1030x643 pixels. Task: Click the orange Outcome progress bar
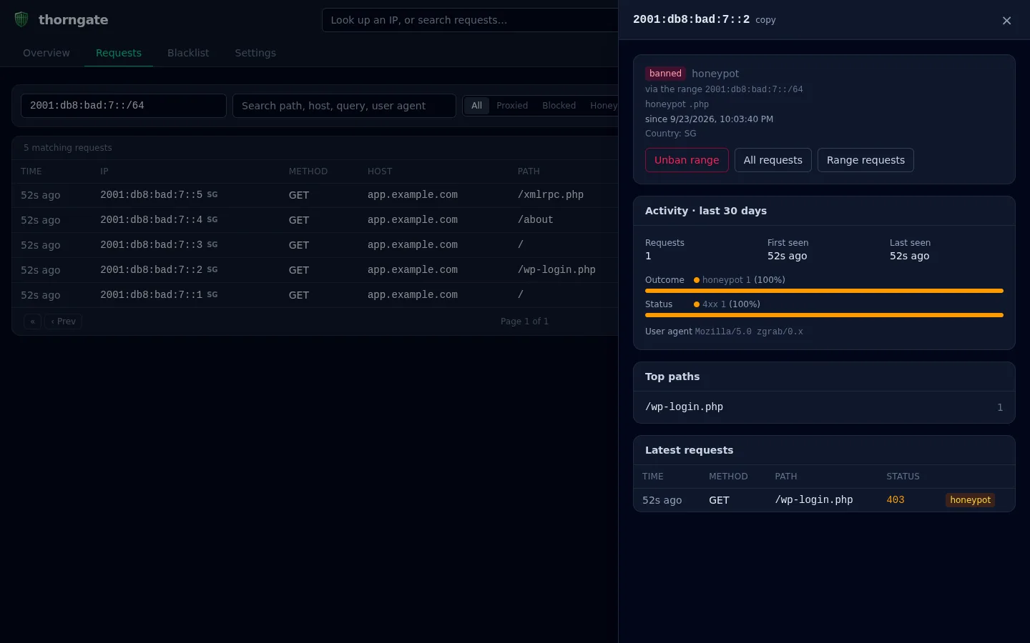pos(824,291)
